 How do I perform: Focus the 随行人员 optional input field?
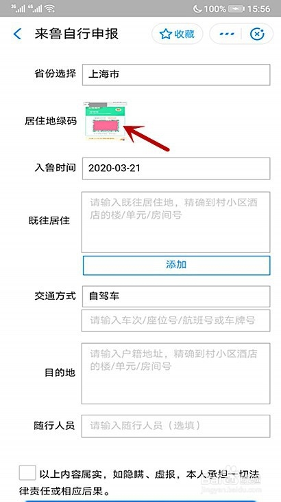176,426
